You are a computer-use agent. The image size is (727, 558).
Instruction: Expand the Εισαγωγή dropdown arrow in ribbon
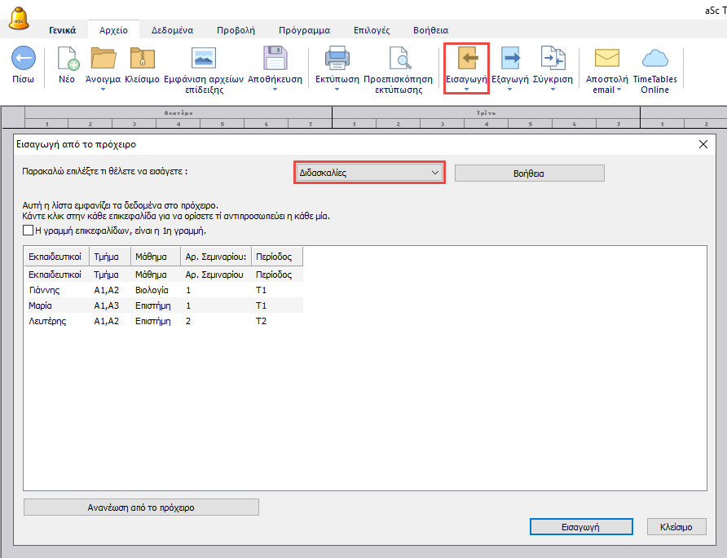[x=466, y=90]
